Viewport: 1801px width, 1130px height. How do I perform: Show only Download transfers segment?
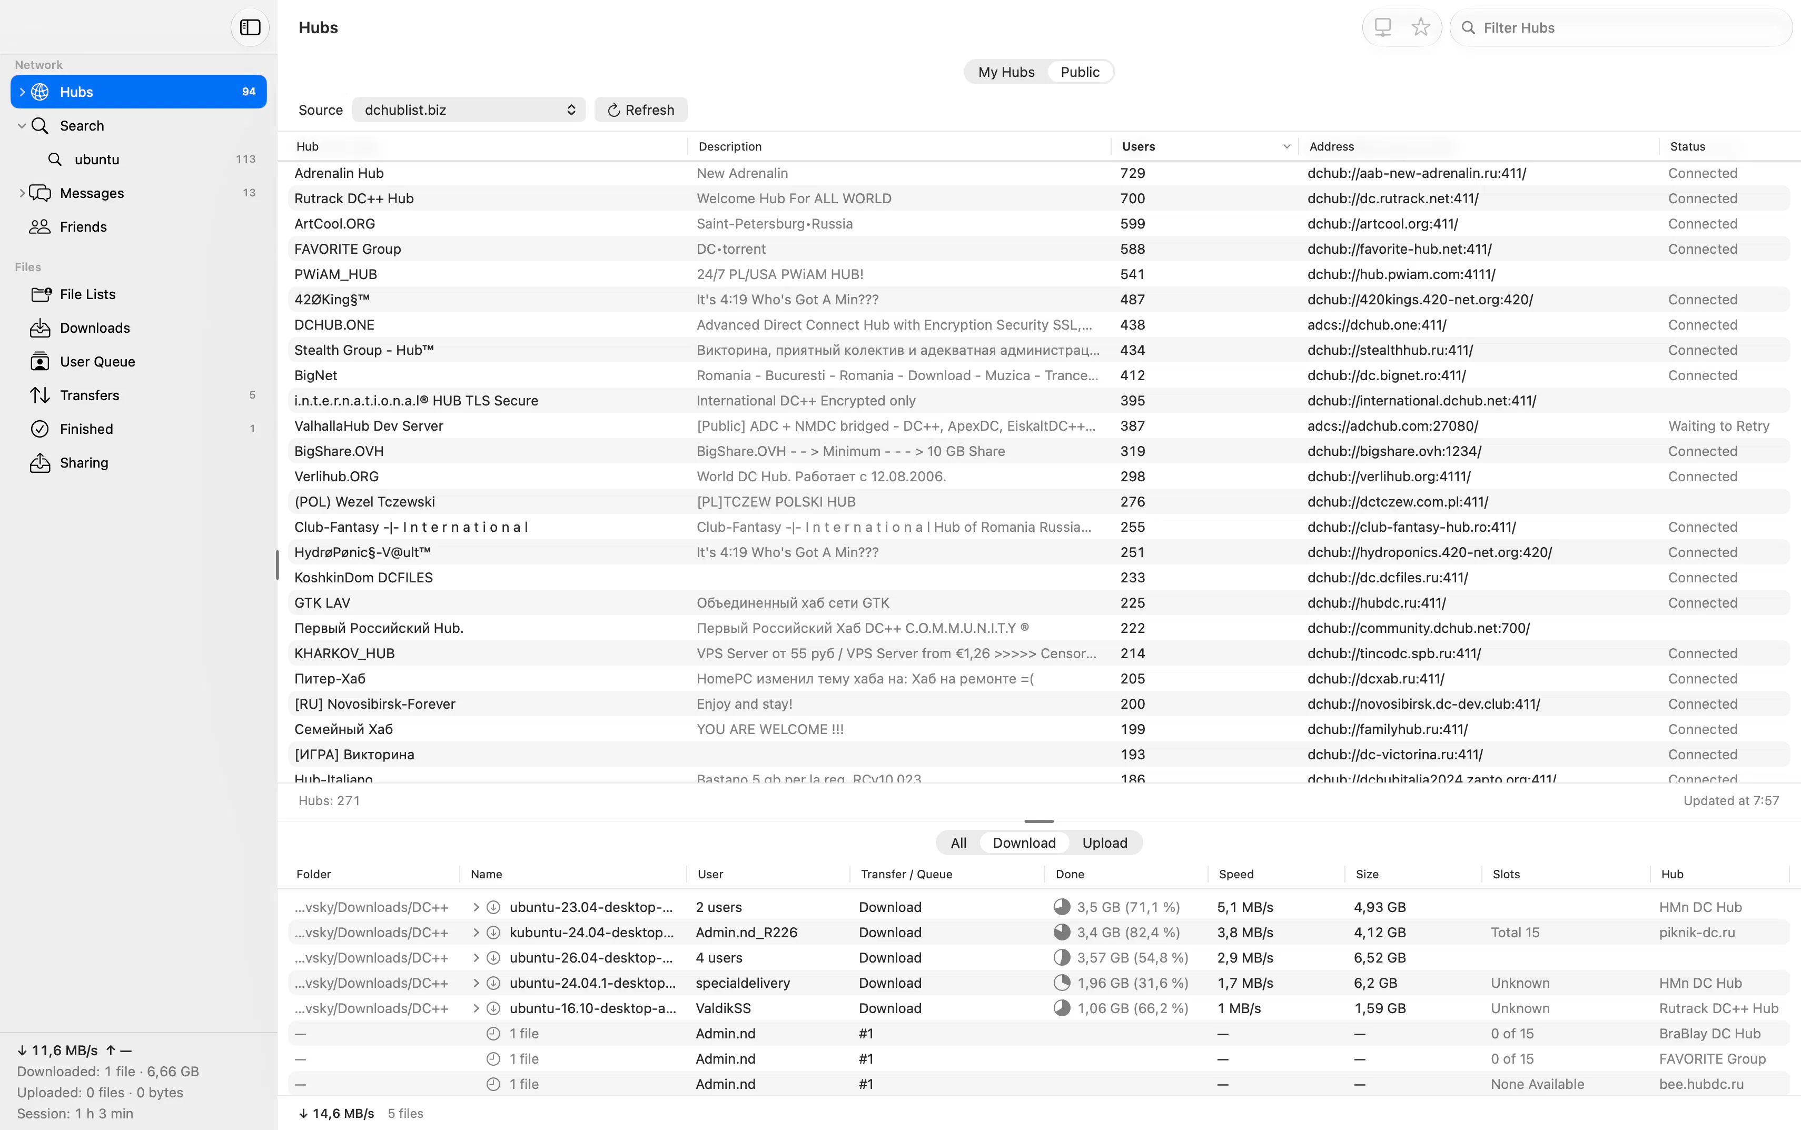(1024, 843)
